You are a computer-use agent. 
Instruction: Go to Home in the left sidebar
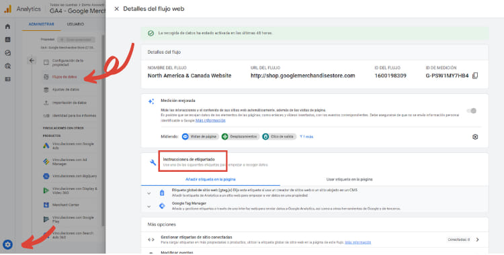tap(7, 26)
